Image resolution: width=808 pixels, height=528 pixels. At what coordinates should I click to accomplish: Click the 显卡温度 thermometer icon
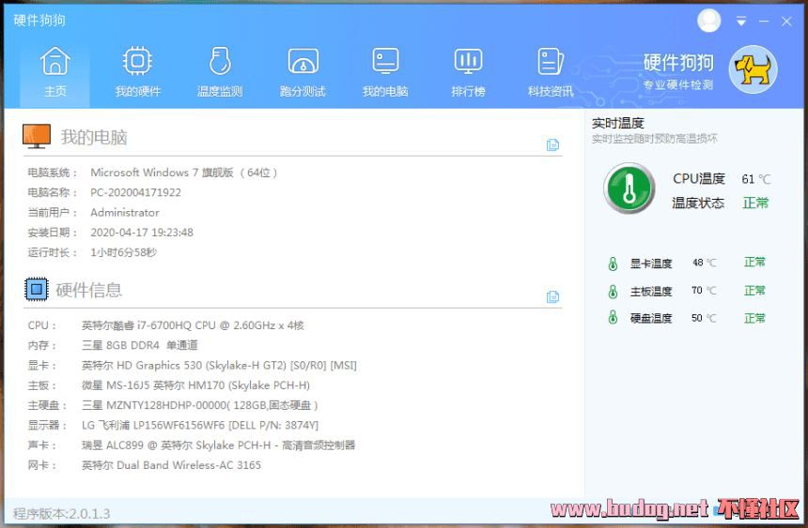pyautogui.click(x=613, y=264)
